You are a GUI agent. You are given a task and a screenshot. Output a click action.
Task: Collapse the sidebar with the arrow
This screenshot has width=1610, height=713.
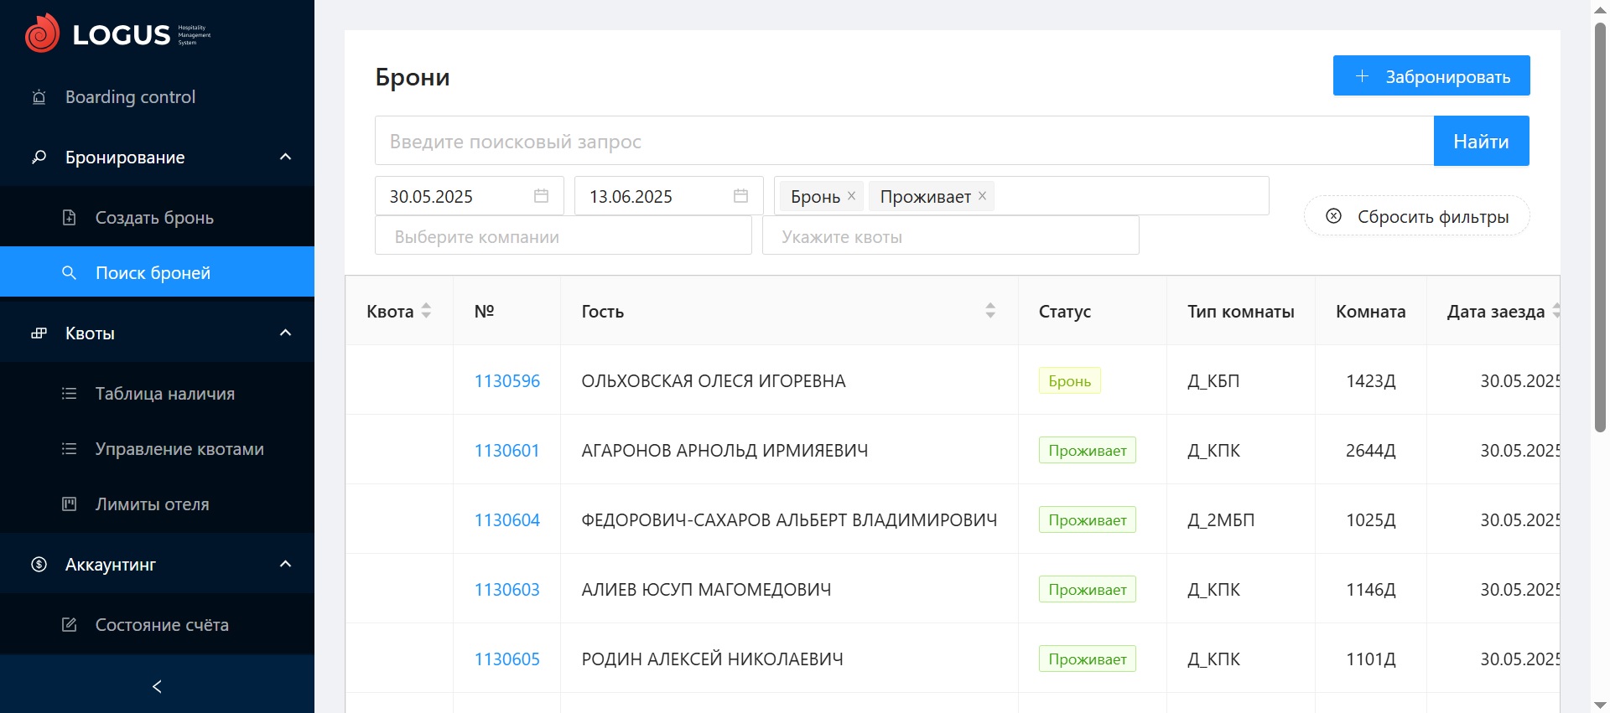click(x=157, y=687)
